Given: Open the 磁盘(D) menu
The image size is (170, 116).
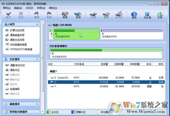Looking at the screenshot, I should coord(18,8).
